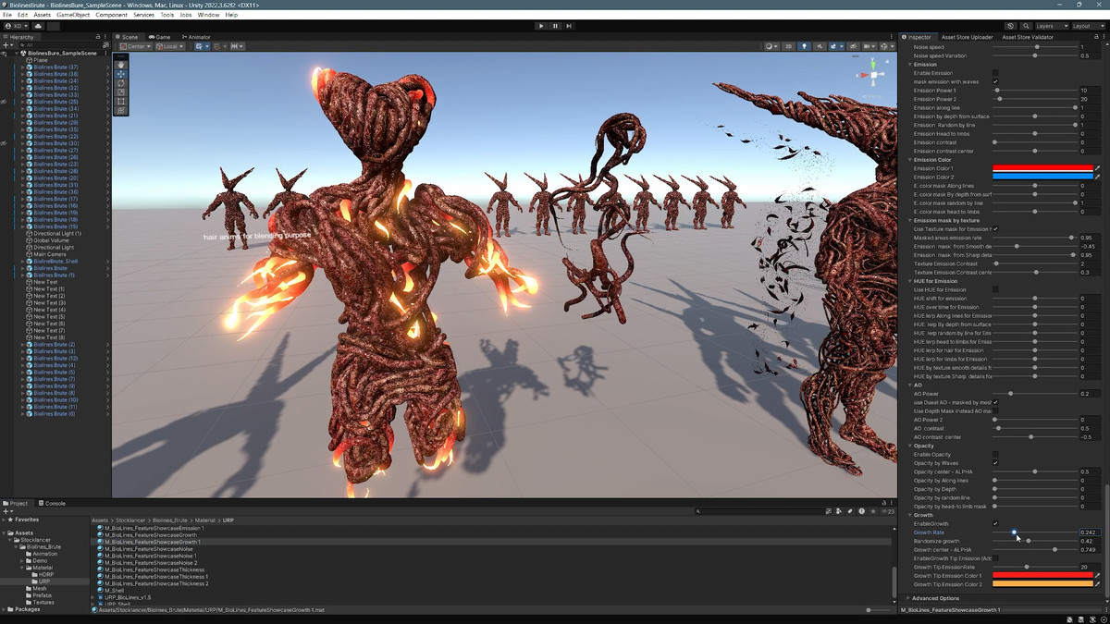This screenshot has width=1110, height=624.
Task: Open Unity cloud services icon
Action: tap(38, 26)
